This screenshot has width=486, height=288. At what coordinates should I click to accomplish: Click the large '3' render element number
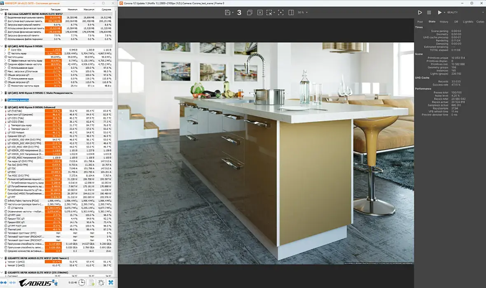(239, 12)
